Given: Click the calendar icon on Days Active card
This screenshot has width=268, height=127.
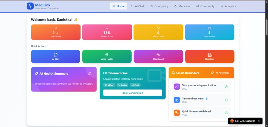Looking at the screenshot, I should click(209, 28).
